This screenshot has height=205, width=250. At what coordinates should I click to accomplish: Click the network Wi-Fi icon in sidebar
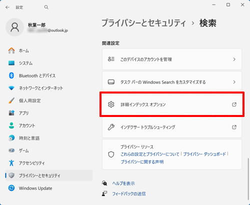click(11, 88)
